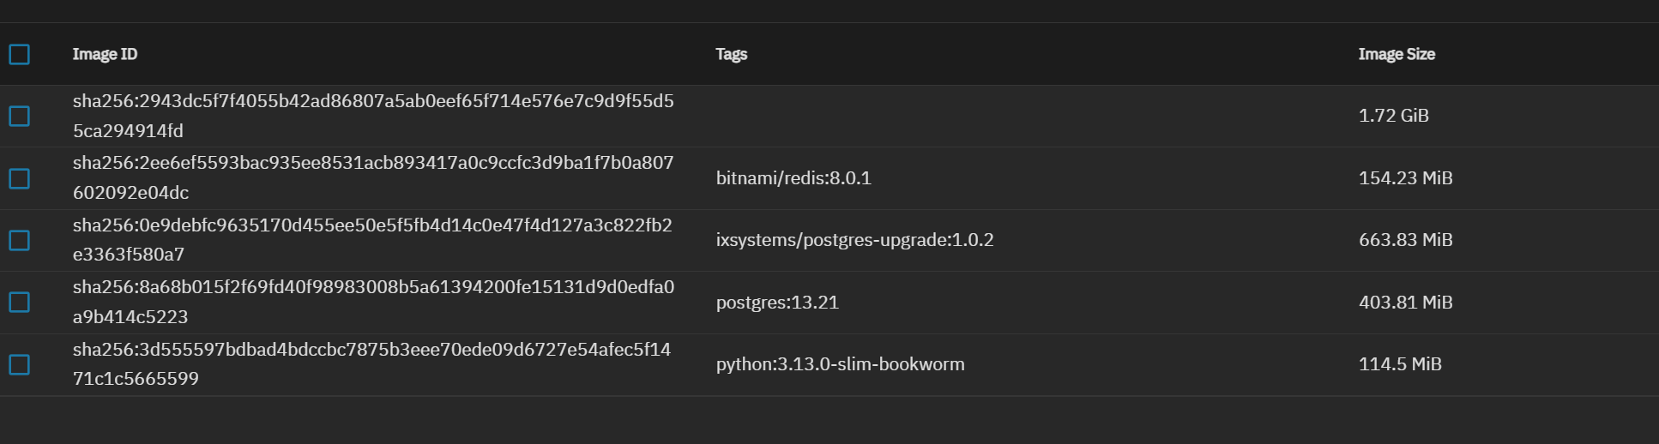The height and width of the screenshot is (444, 1659).
Task: Click the Tags column header
Action: (732, 54)
